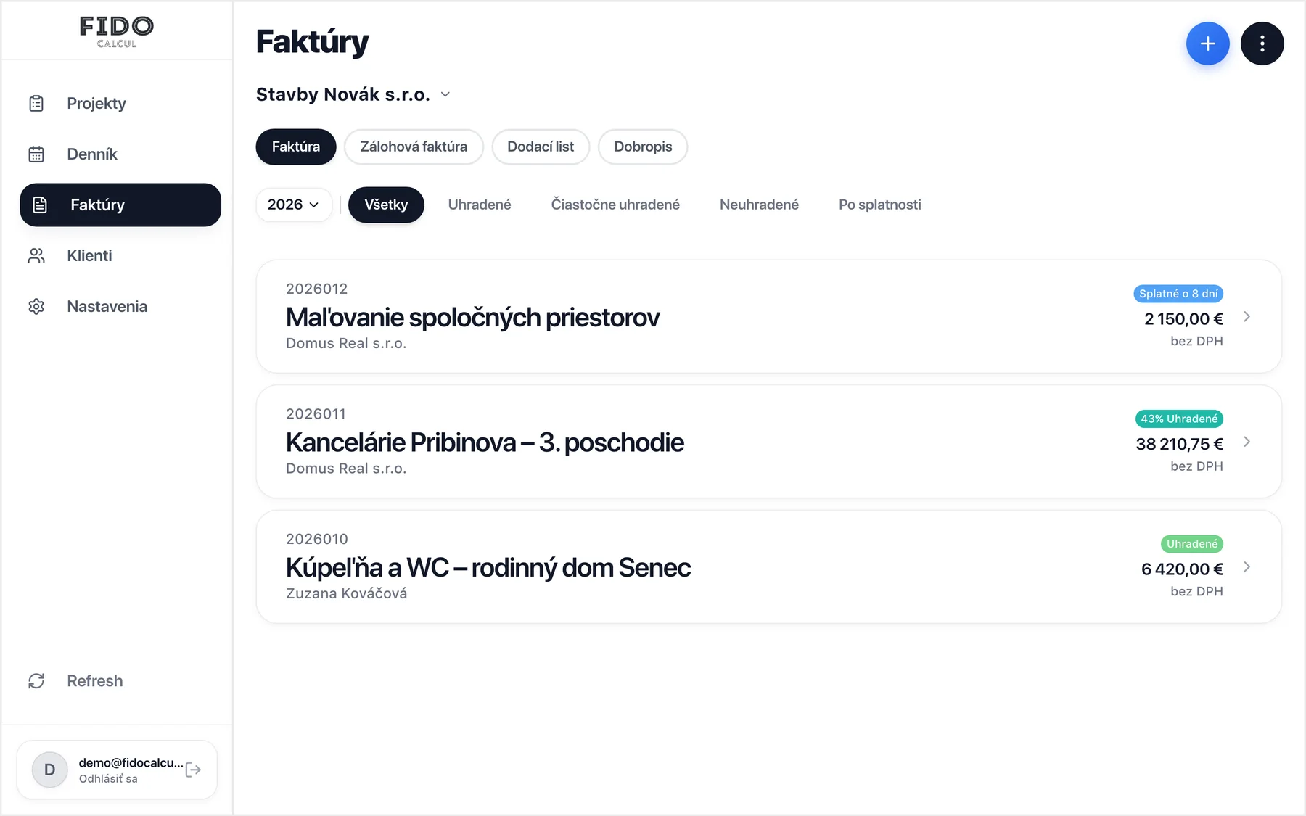Show Po splatnosti invoices tab
This screenshot has height=816, width=1306.
click(880, 205)
